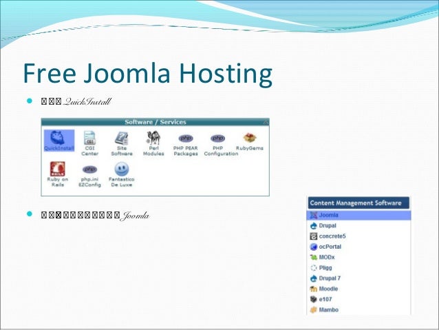
Task: Click the first Drupal drop icon
Action: tap(314, 226)
